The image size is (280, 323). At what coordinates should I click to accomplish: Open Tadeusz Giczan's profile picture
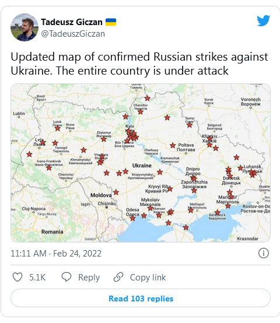[24, 27]
